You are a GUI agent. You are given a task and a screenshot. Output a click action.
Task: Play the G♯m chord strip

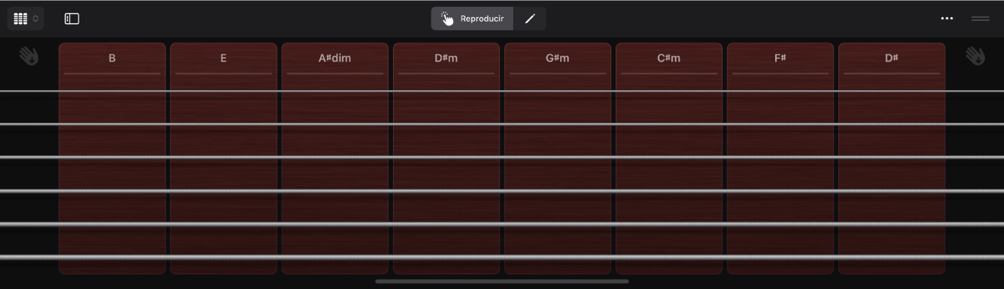click(x=558, y=158)
